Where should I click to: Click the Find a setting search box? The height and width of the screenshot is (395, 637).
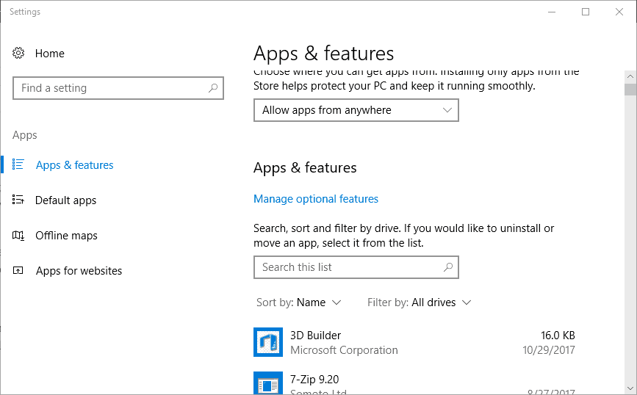pos(118,88)
